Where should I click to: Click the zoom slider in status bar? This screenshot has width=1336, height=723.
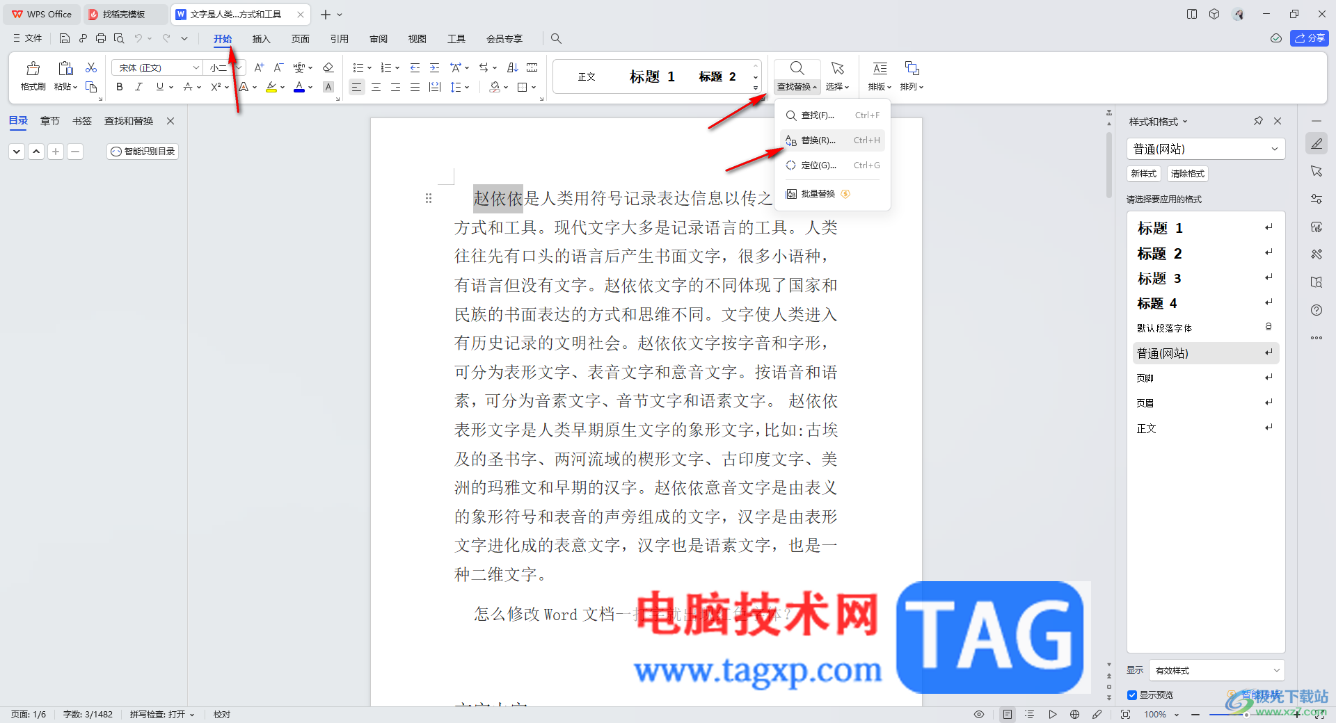pos(1246,714)
